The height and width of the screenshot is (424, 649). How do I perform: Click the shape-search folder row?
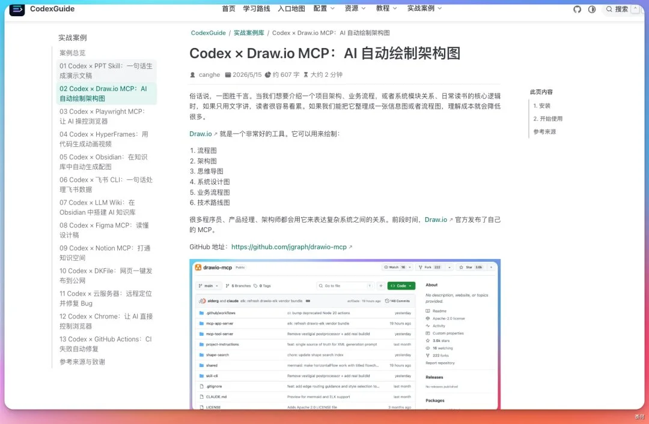pos(305,355)
